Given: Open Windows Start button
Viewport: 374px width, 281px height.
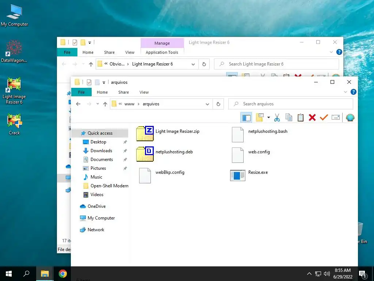Looking at the screenshot, I should point(9,274).
